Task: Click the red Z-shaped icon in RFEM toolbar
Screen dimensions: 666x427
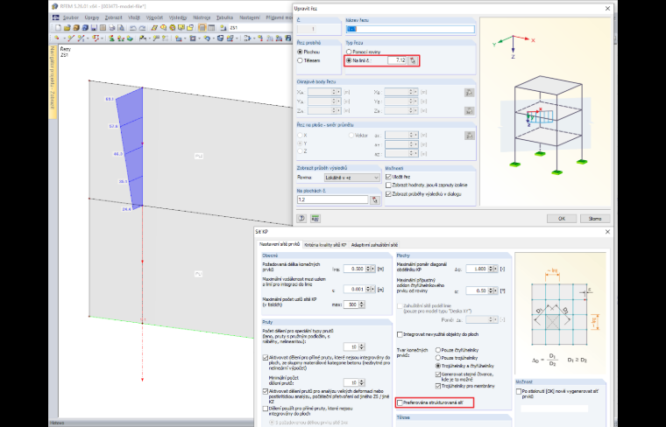Action: tap(154, 27)
